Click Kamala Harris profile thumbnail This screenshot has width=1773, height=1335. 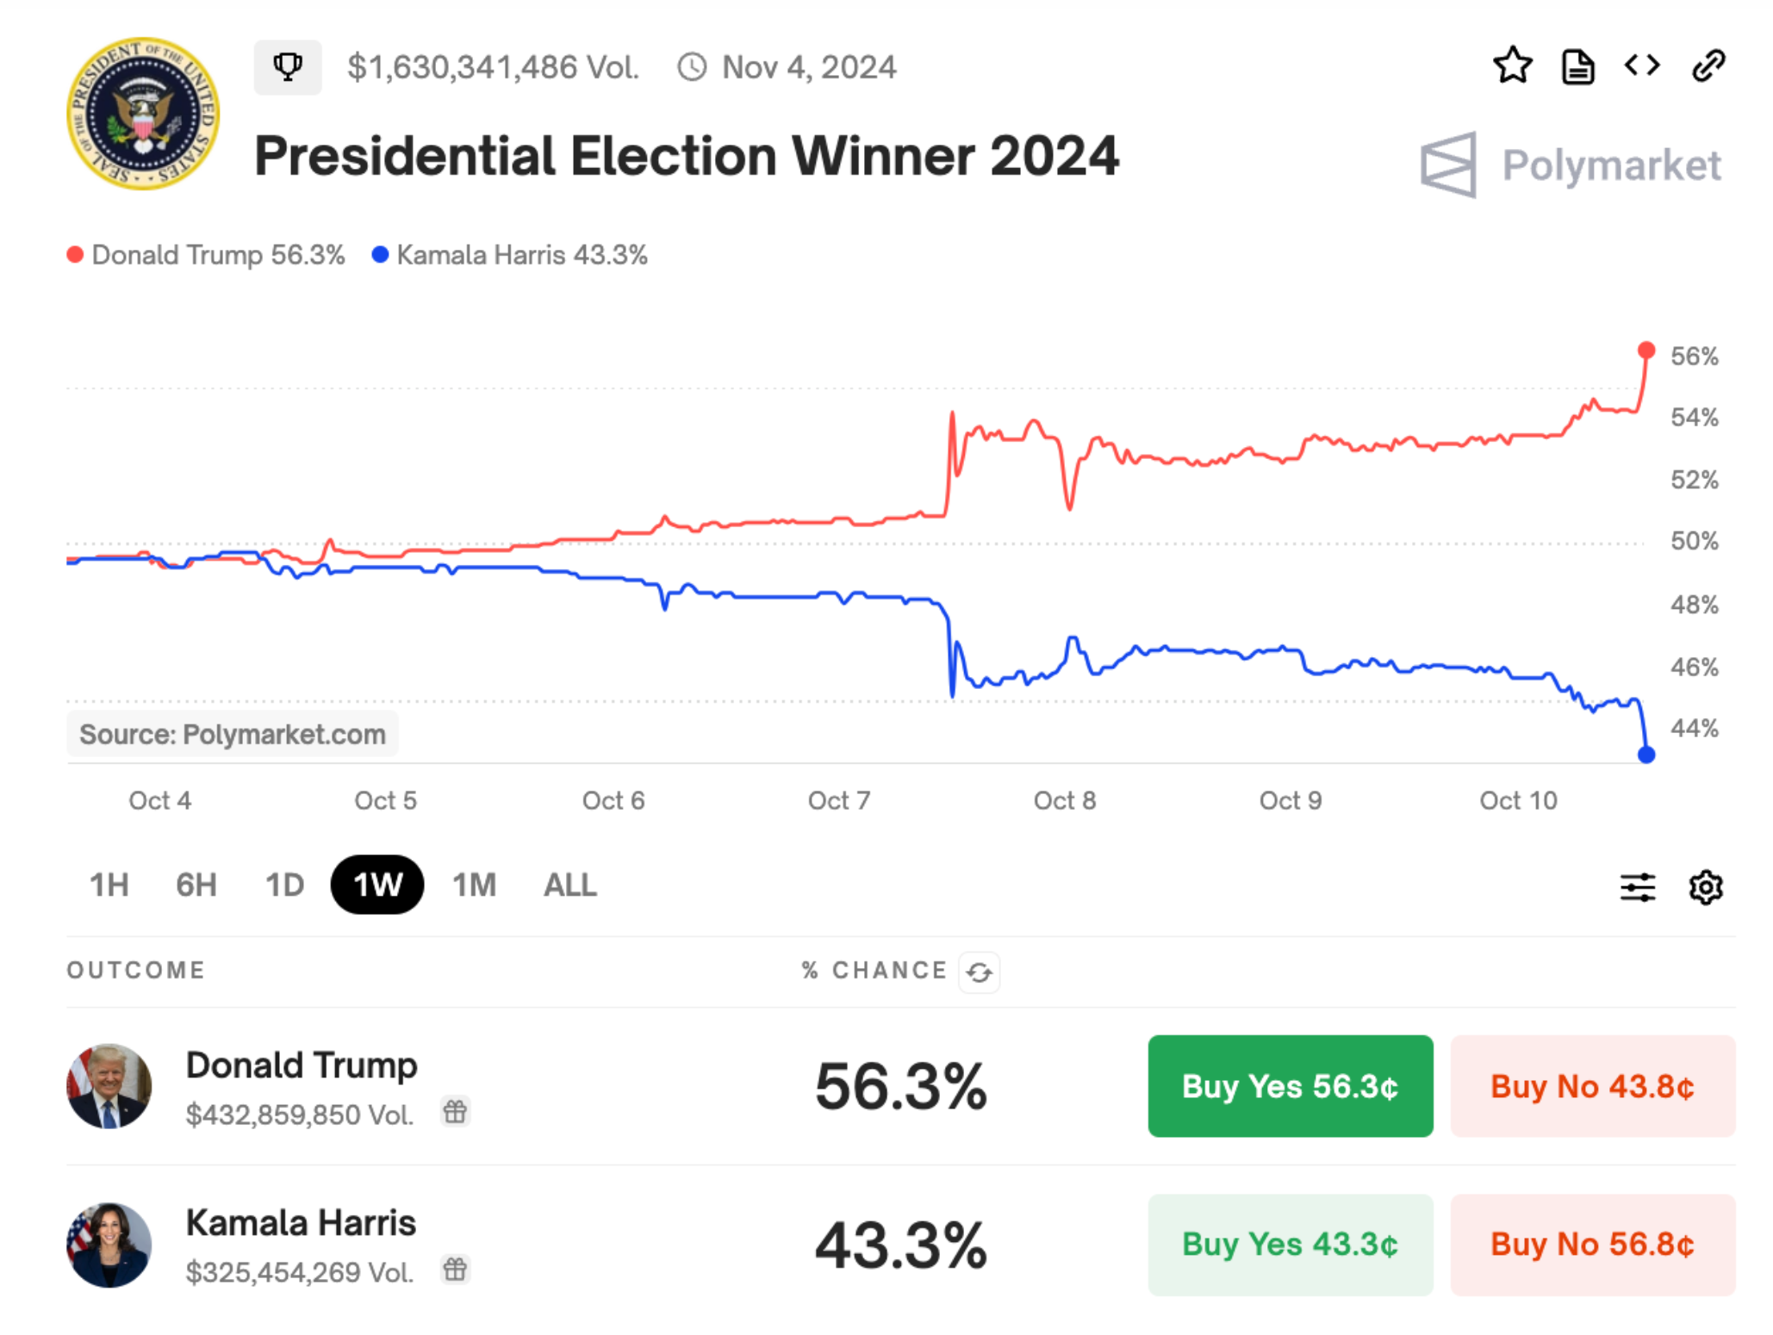coord(109,1245)
